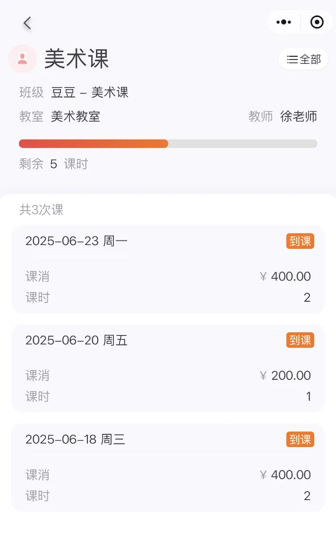Open the 全部 filter dropdown
This screenshot has width=336, height=555.
pyautogui.click(x=303, y=59)
